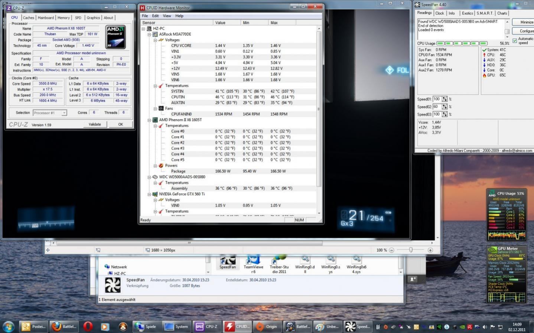Select WinRing0.dll file in Explorer
The height and width of the screenshot is (333, 534).
tap(305, 264)
